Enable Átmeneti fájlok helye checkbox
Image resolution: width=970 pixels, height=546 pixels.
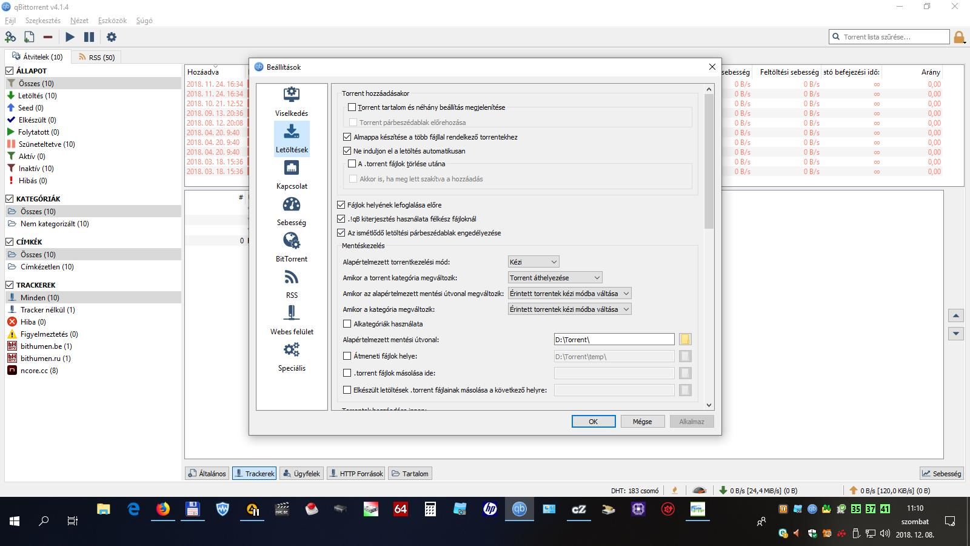pos(347,356)
